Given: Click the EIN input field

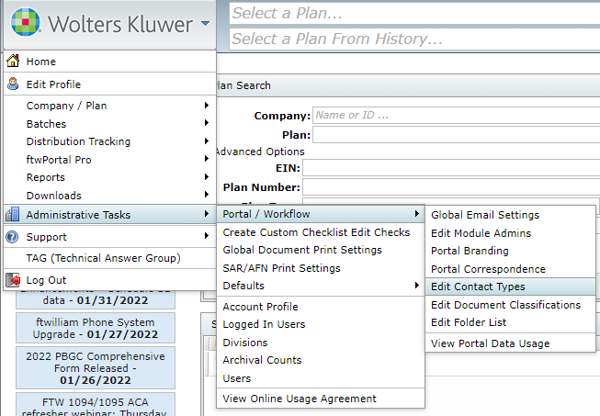Looking at the screenshot, I should tap(451, 168).
